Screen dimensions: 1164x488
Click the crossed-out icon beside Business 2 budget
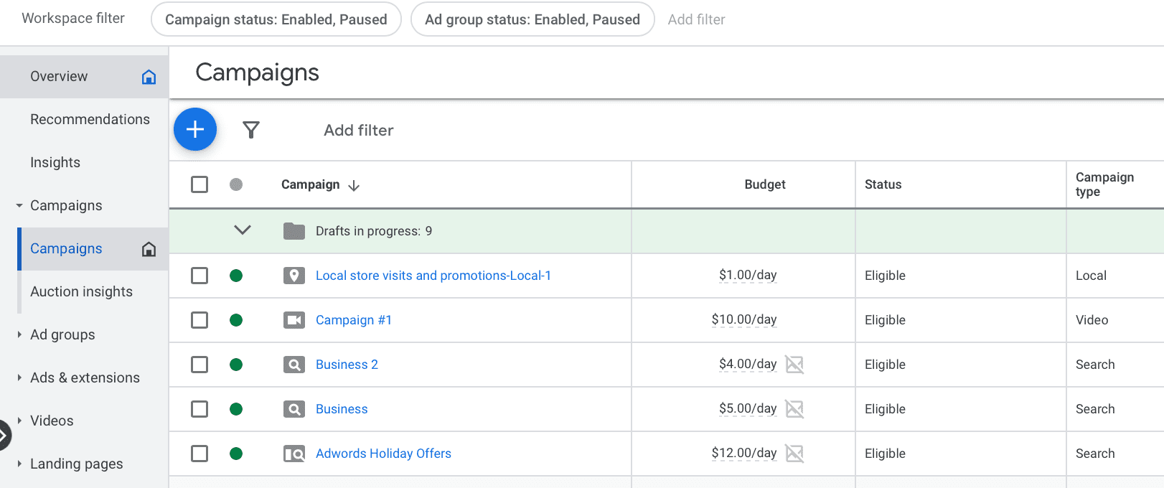(794, 365)
